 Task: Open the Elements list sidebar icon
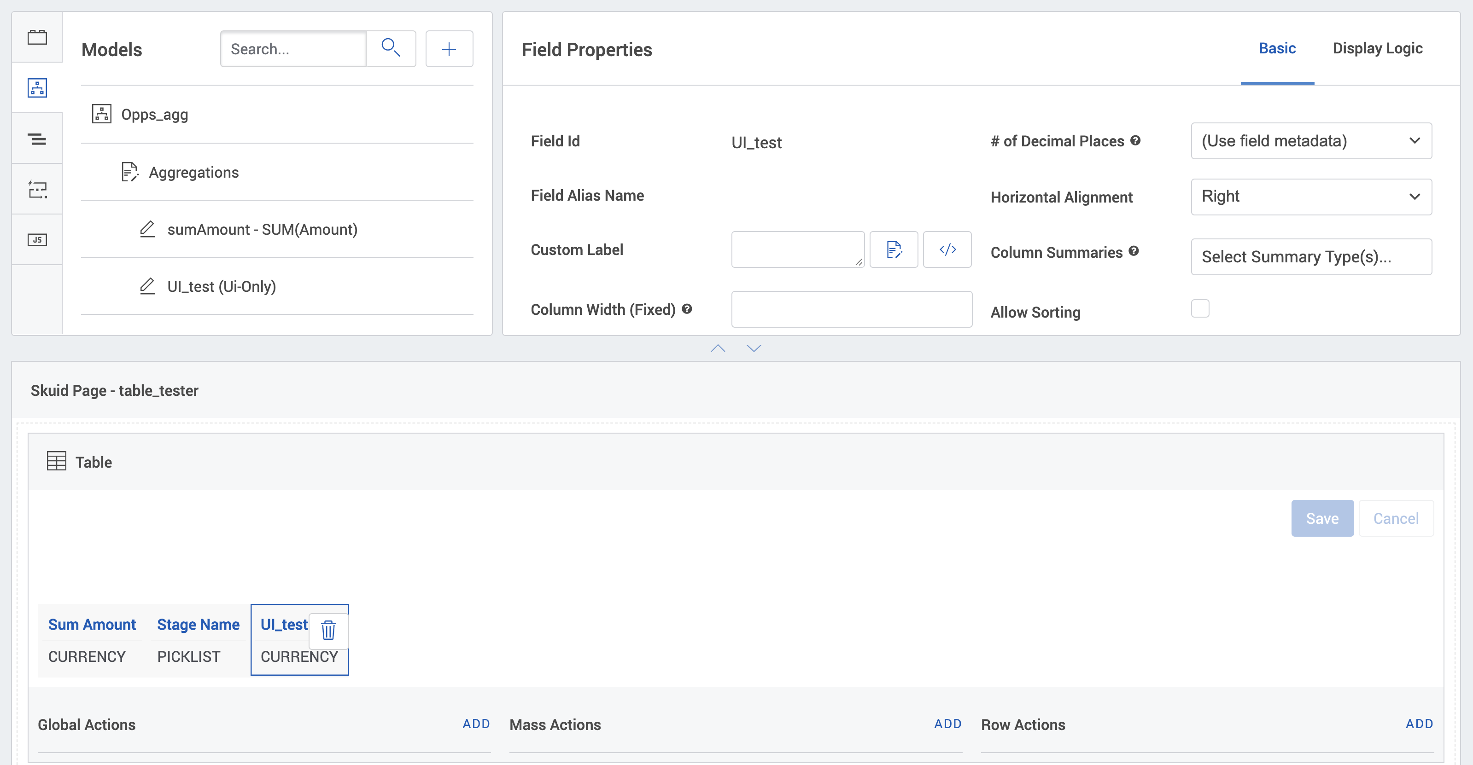[x=37, y=139]
